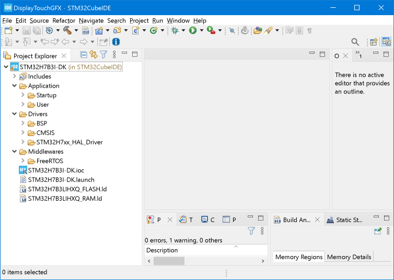Click the Problems scrollbar left arrow
Viewport: 394px width, 280px height.
(149, 261)
